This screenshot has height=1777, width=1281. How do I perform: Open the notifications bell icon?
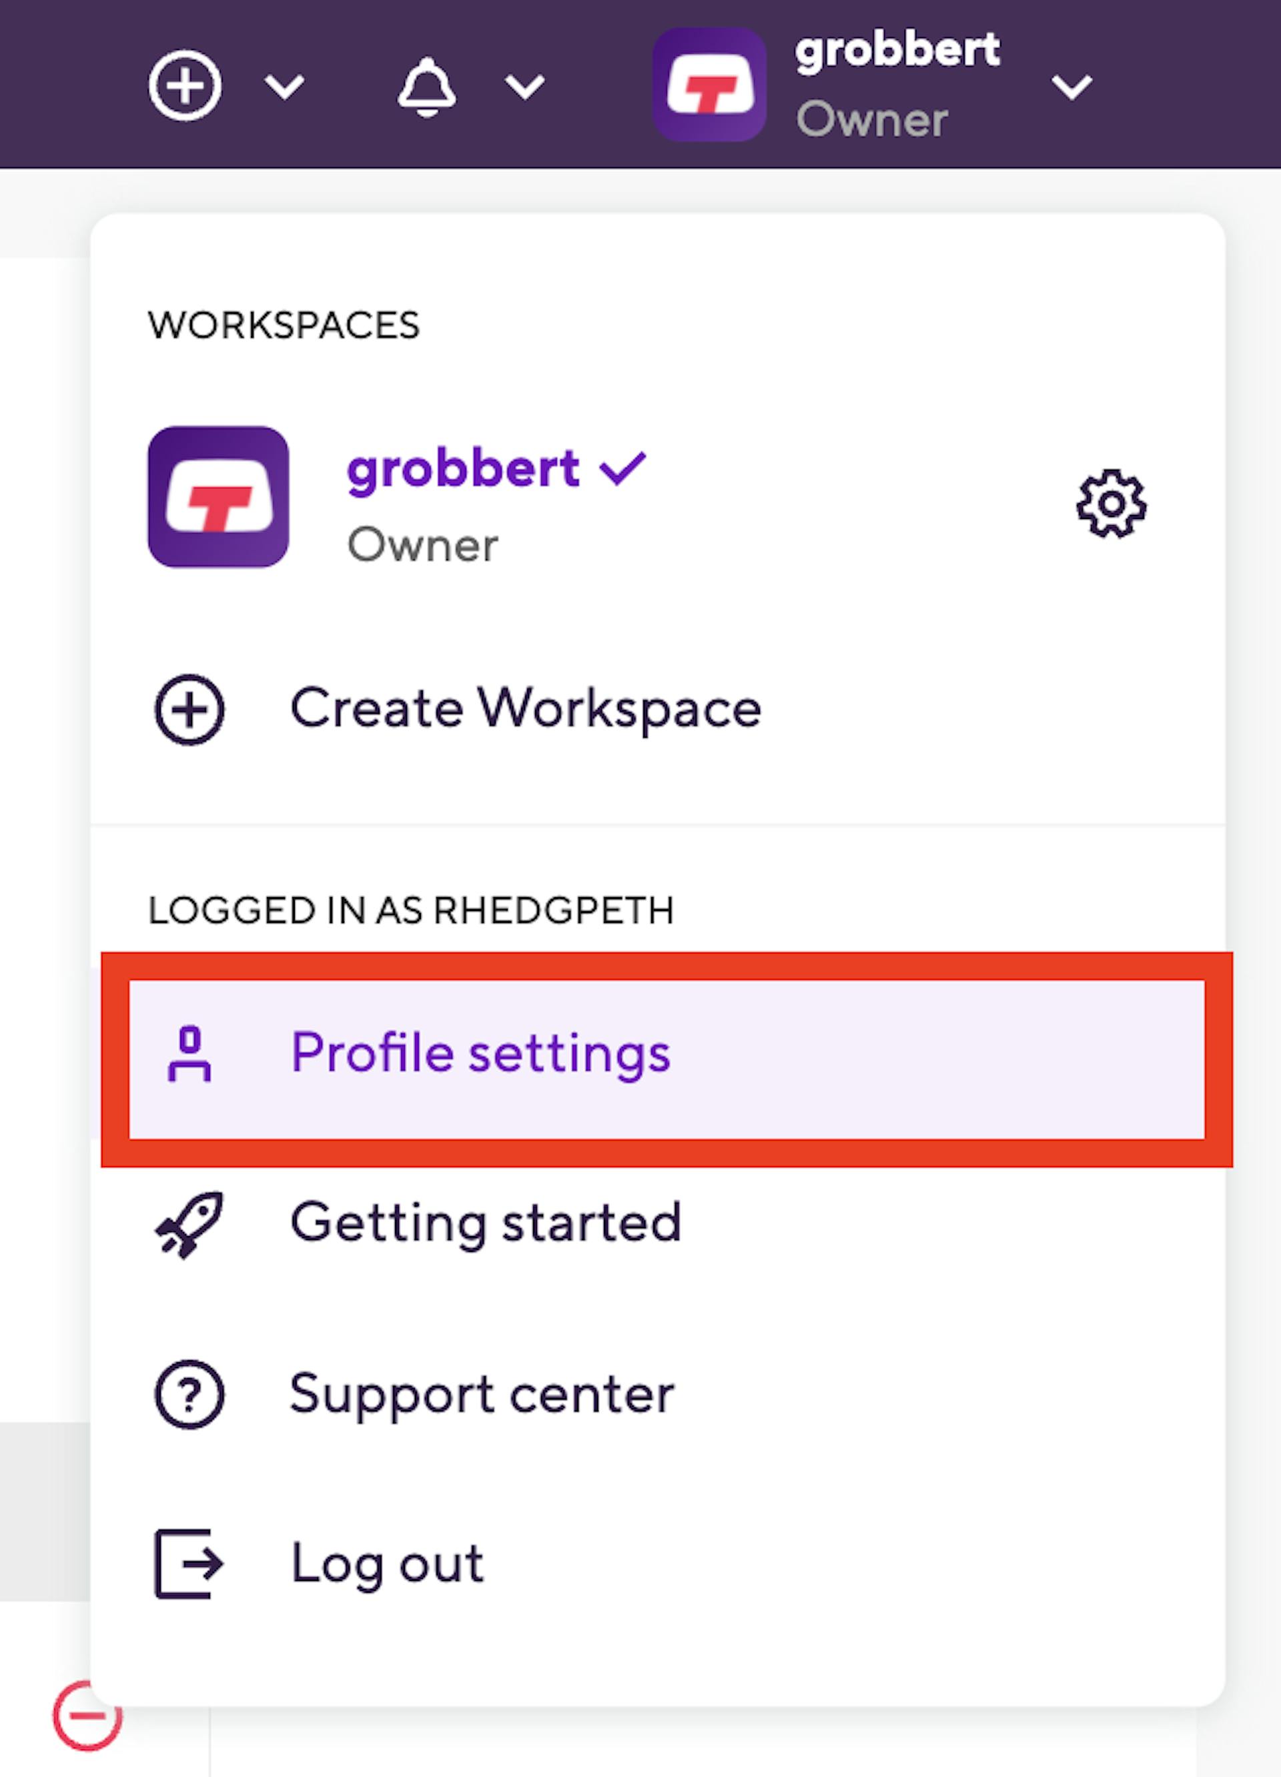click(427, 86)
